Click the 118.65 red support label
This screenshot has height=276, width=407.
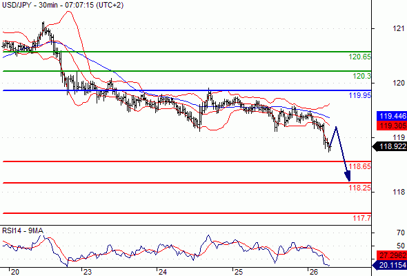[x=360, y=166]
